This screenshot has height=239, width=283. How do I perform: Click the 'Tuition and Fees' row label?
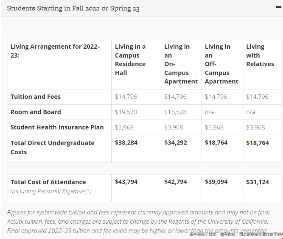36,97
